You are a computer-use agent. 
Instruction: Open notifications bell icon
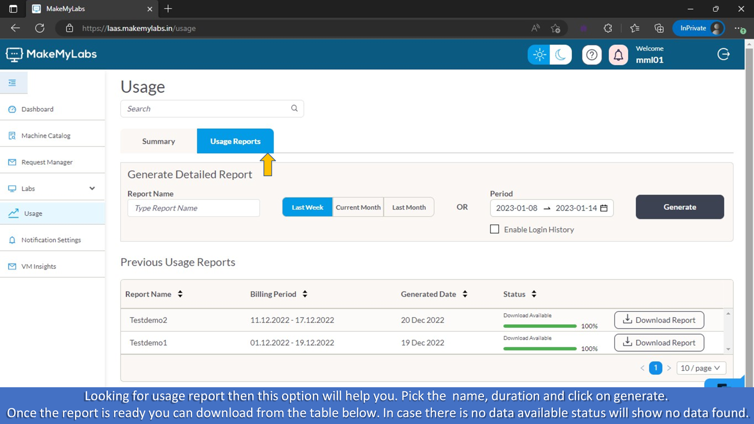(618, 55)
